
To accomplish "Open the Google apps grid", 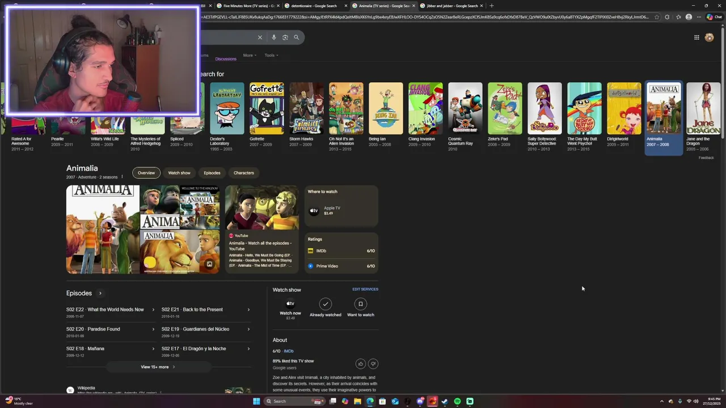I will pyautogui.click(x=697, y=37).
